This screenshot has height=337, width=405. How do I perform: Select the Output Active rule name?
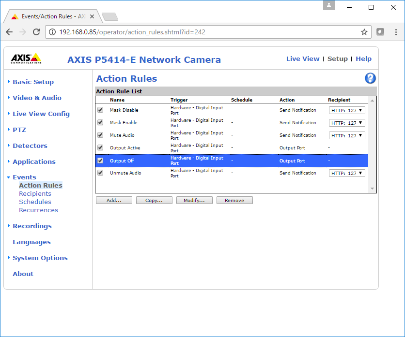click(x=125, y=148)
